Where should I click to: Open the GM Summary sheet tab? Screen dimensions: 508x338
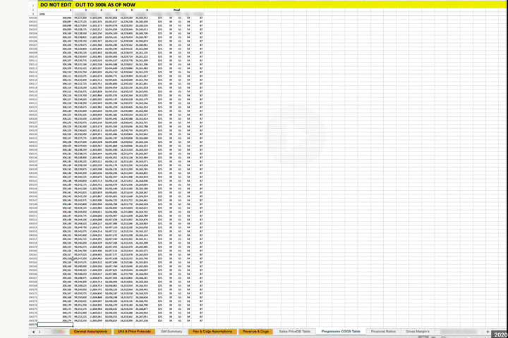click(171, 330)
